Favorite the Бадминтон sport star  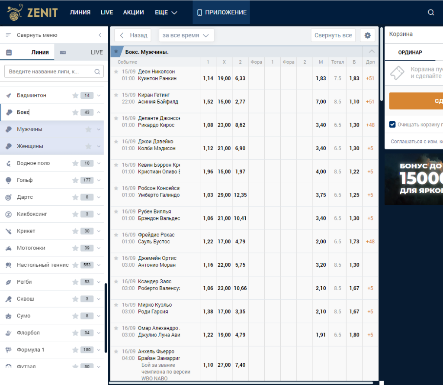tap(75, 95)
